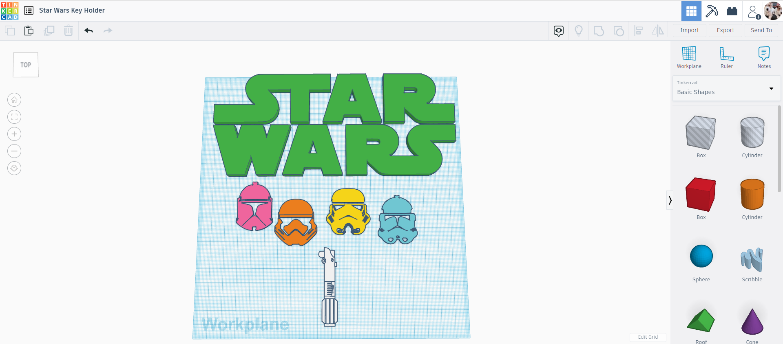Click the Mirror tool icon
This screenshot has width=783, height=344.
pyautogui.click(x=658, y=31)
